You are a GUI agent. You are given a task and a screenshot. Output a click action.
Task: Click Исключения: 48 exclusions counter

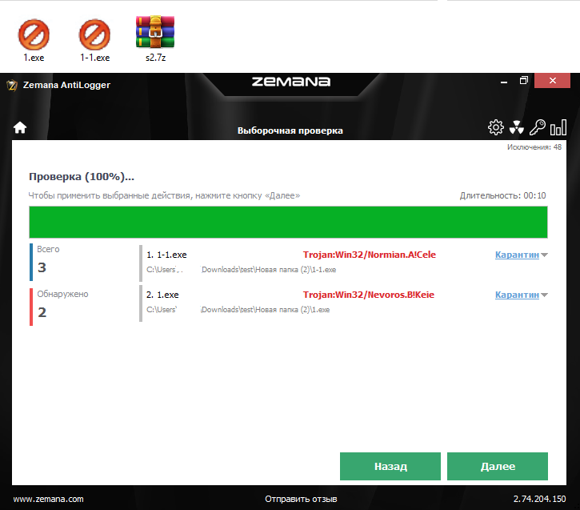click(534, 147)
